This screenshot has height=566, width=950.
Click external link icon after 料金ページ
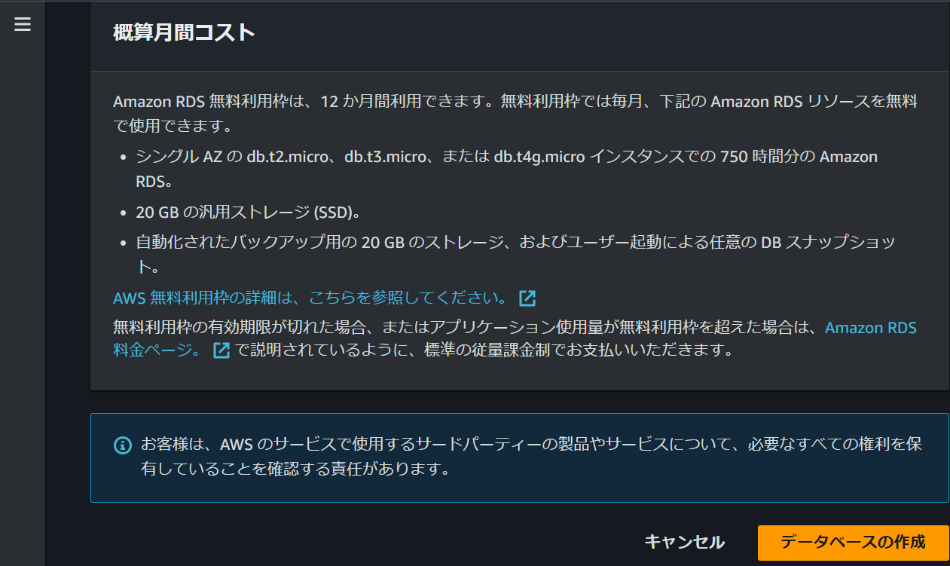click(221, 350)
